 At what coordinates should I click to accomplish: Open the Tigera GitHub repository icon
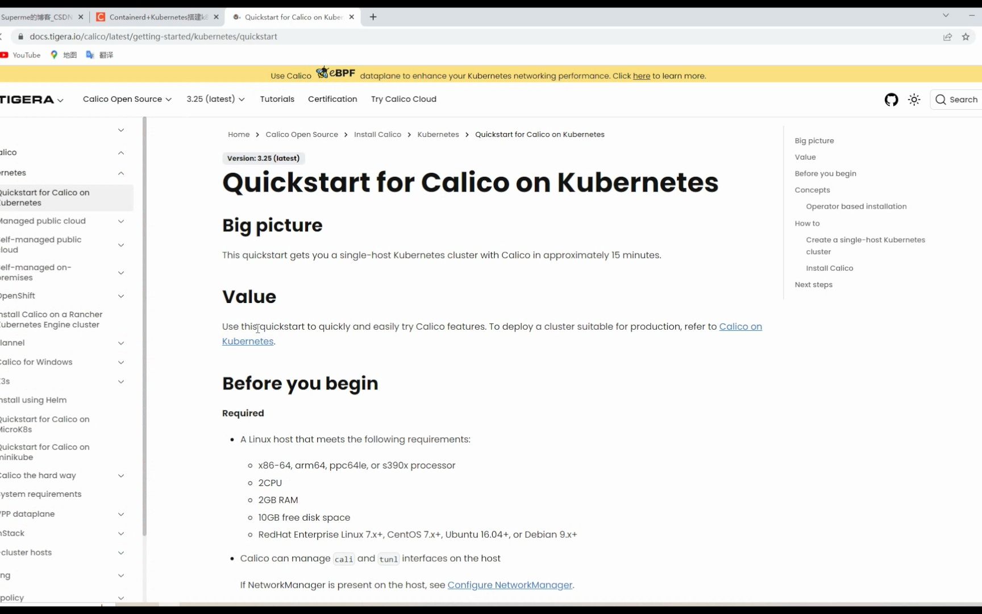click(x=891, y=99)
